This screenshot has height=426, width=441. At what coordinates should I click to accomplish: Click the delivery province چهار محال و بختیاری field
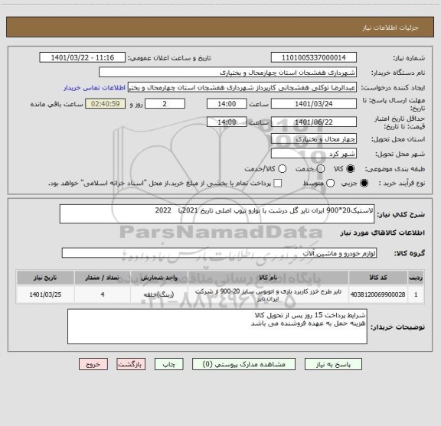[314, 139]
